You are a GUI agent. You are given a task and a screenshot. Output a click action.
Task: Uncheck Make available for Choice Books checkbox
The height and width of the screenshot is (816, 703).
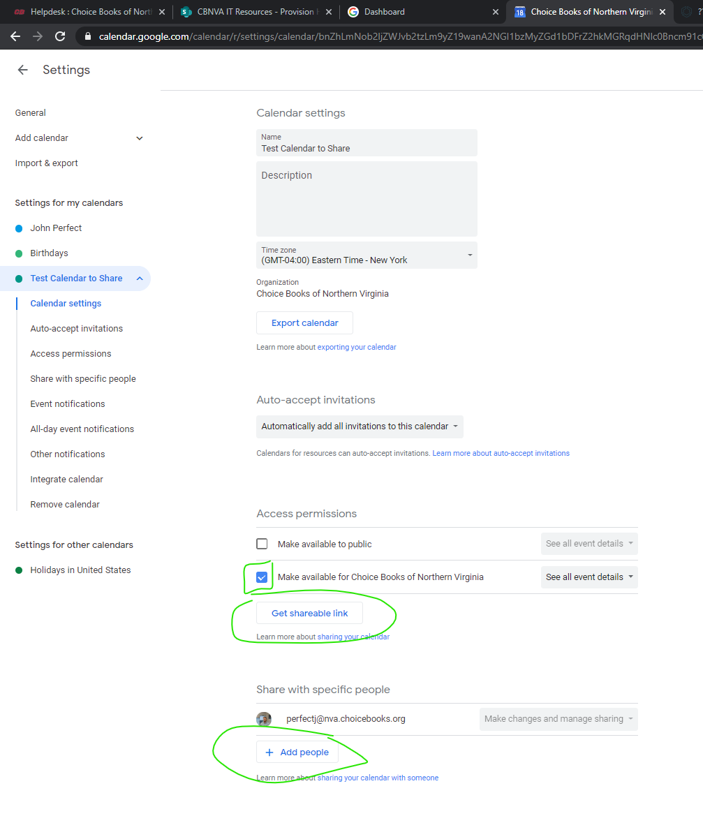(x=262, y=577)
